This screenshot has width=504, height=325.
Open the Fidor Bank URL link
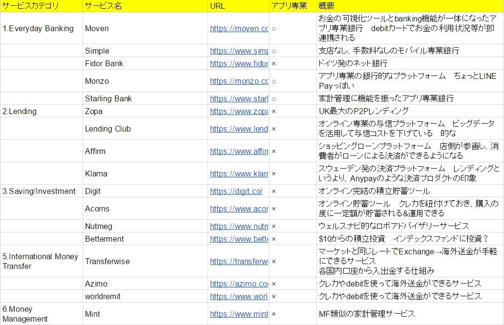pos(239,63)
